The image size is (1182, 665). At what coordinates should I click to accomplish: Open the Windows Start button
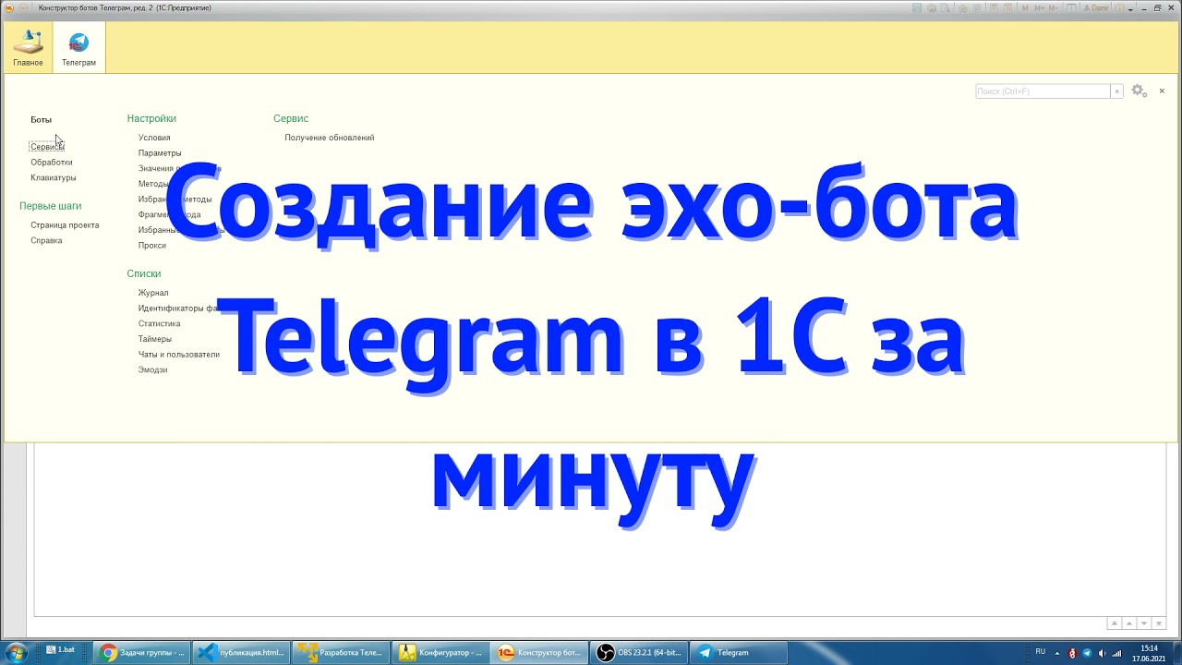tap(16, 653)
